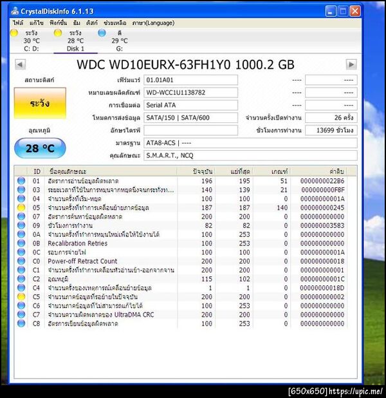The width and height of the screenshot is (386, 398).
Task: Select raw value 0000000022B6 in row 01
Action: coord(322,181)
